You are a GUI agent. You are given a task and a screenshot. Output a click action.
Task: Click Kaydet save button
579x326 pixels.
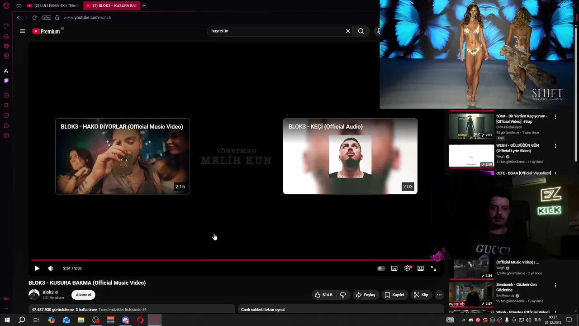coord(394,295)
